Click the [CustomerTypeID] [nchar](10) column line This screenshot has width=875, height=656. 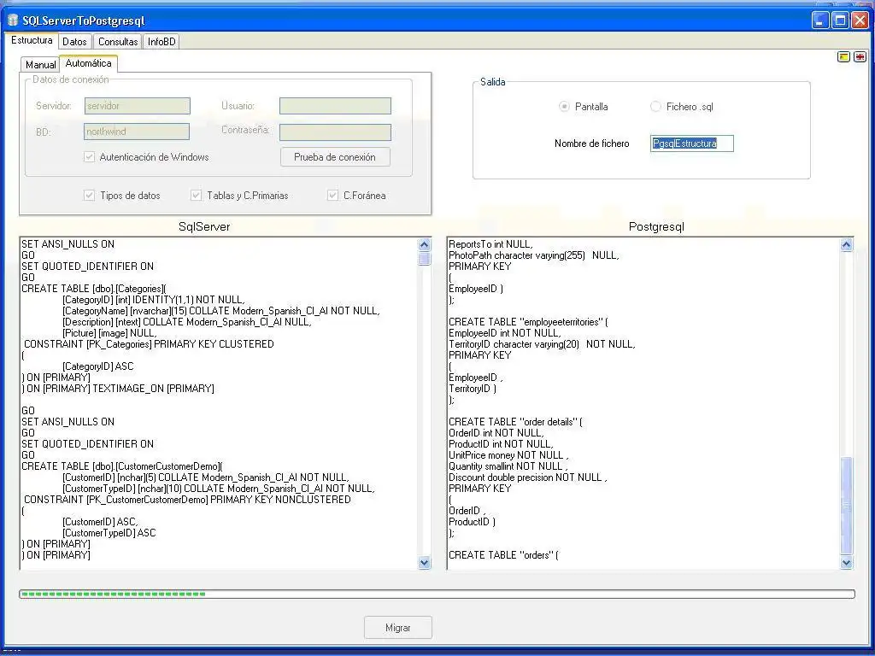pos(219,489)
